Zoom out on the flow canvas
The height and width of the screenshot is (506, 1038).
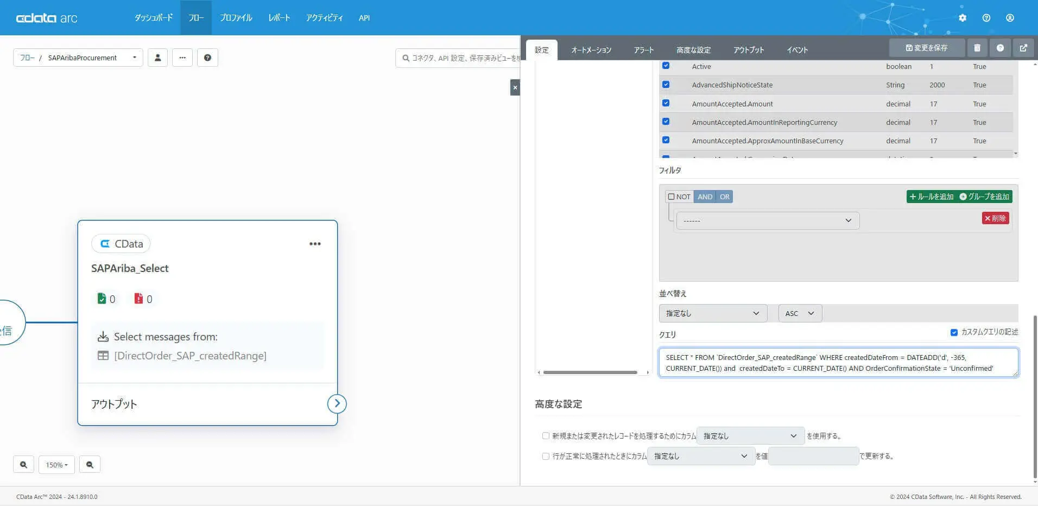click(x=90, y=465)
